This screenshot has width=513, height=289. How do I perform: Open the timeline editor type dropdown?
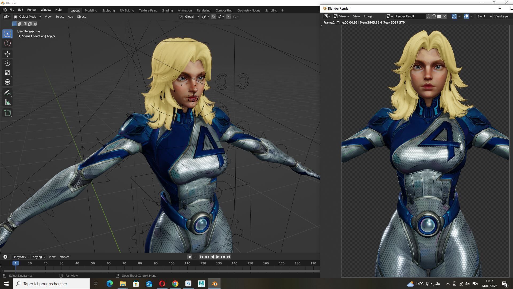point(7,257)
